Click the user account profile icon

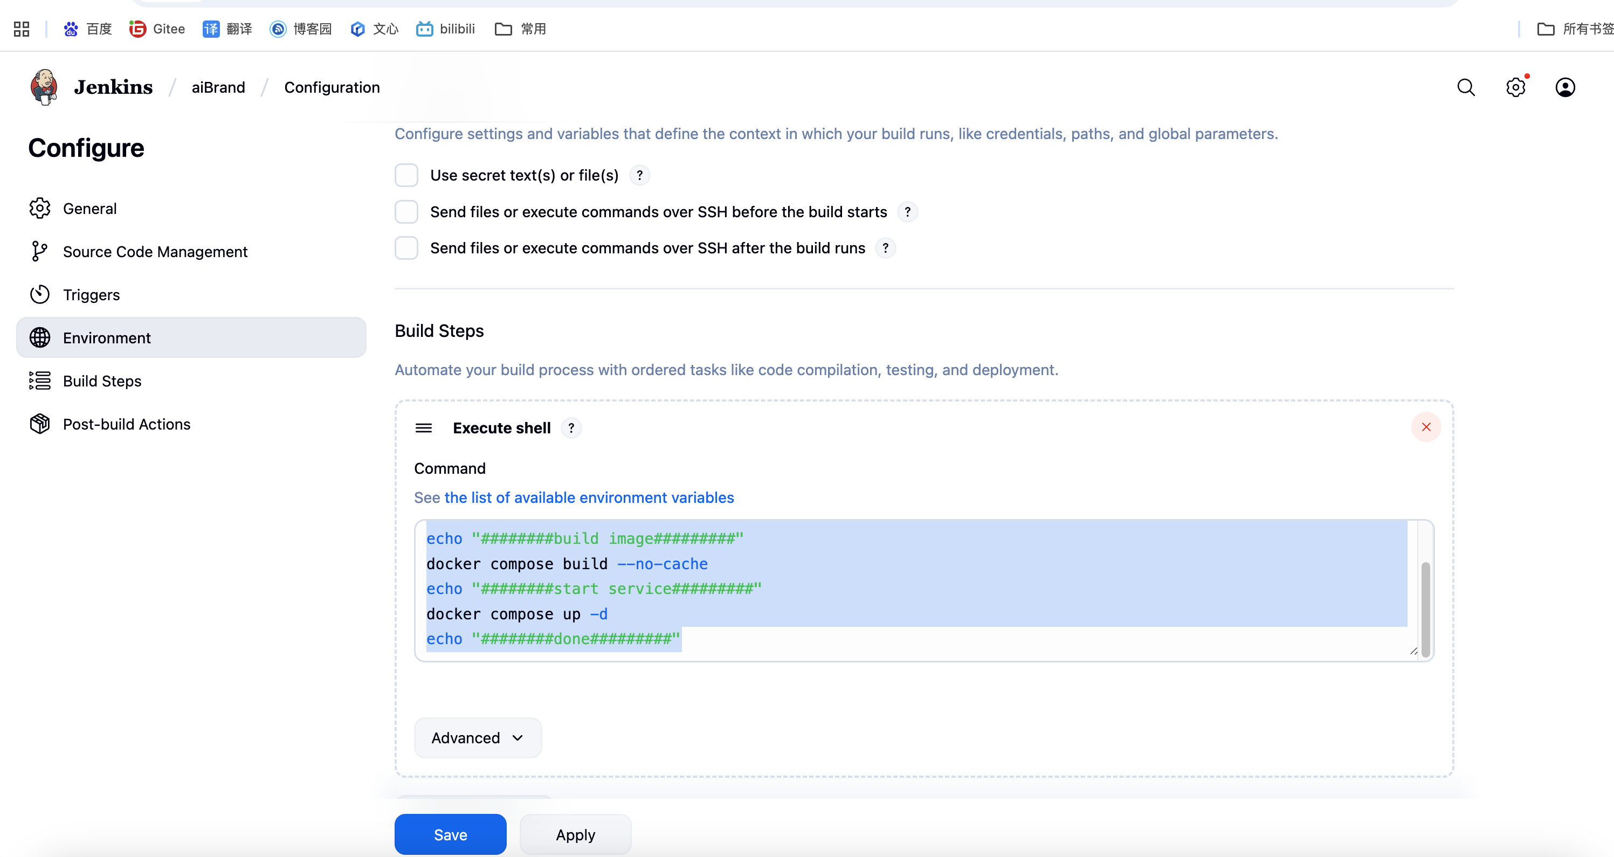pos(1564,87)
